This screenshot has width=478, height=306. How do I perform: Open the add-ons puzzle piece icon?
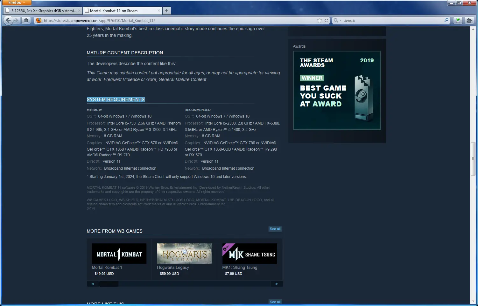(469, 20)
